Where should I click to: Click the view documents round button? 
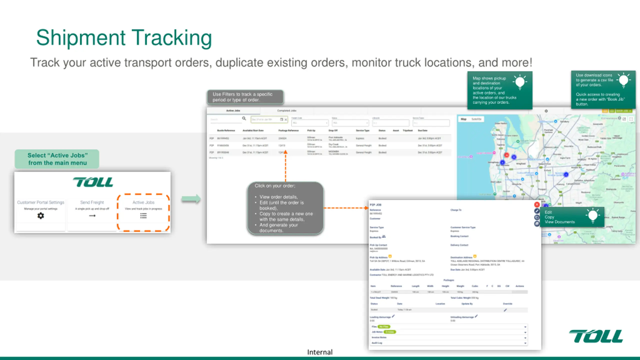click(537, 223)
